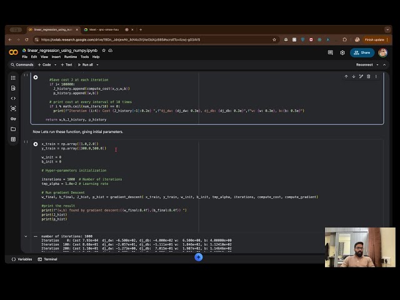This screenshot has width=400, height=300.
Task: Open the Variables panel
Action: pyautogui.click(x=22, y=259)
